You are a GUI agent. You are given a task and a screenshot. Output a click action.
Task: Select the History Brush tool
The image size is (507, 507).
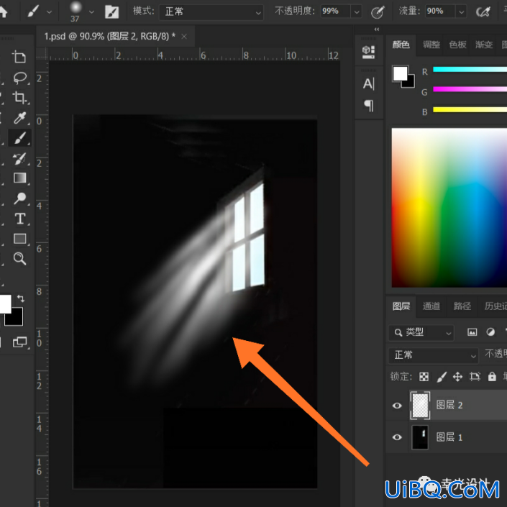click(19, 158)
